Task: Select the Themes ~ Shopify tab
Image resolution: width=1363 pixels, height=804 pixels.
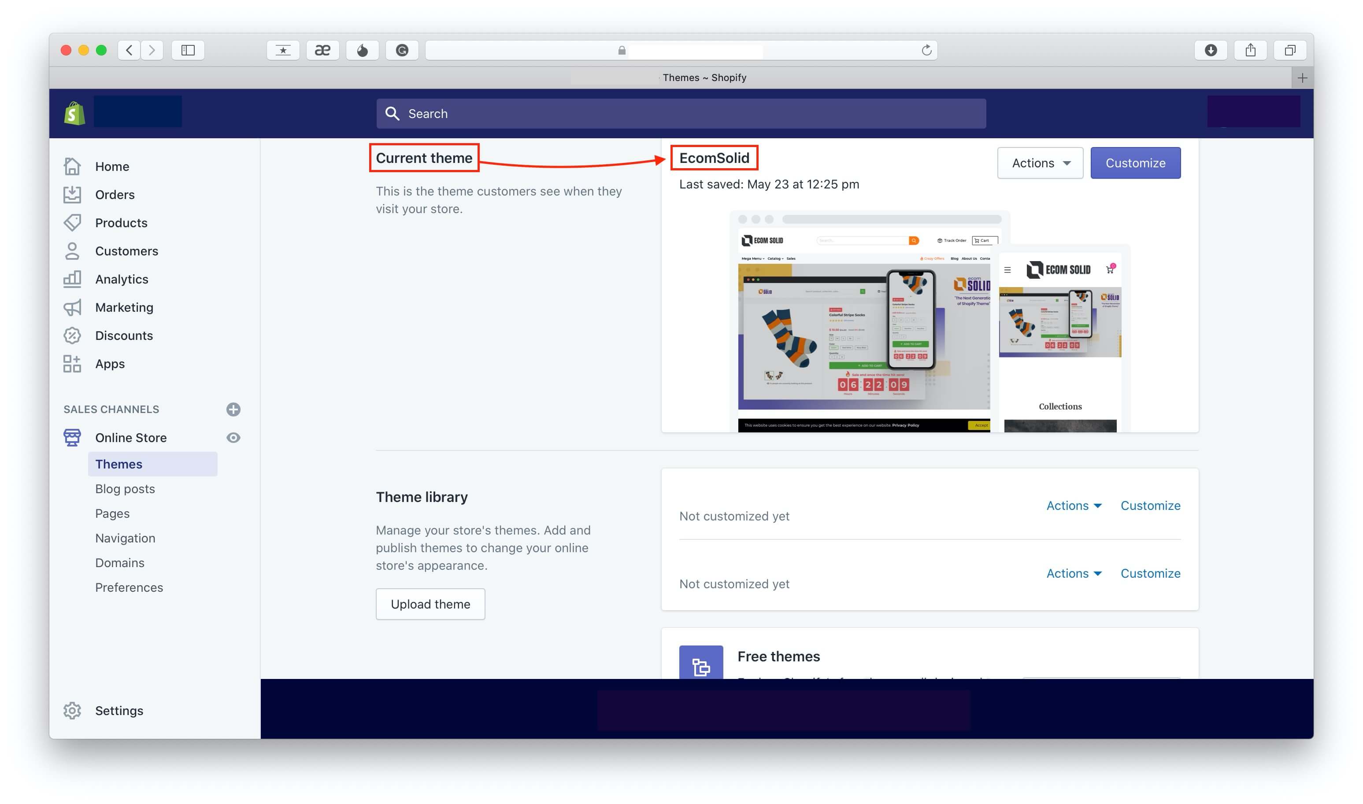Action: (704, 77)
